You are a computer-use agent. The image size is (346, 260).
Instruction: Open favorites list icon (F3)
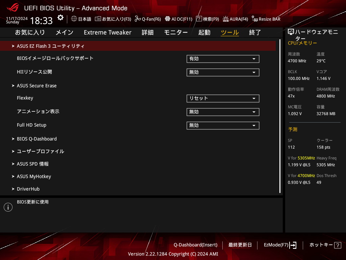point(98,19)
